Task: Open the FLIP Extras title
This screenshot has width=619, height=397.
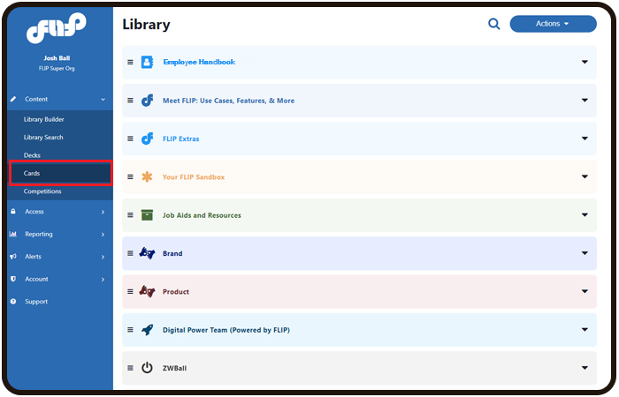Action: (180, 139)
